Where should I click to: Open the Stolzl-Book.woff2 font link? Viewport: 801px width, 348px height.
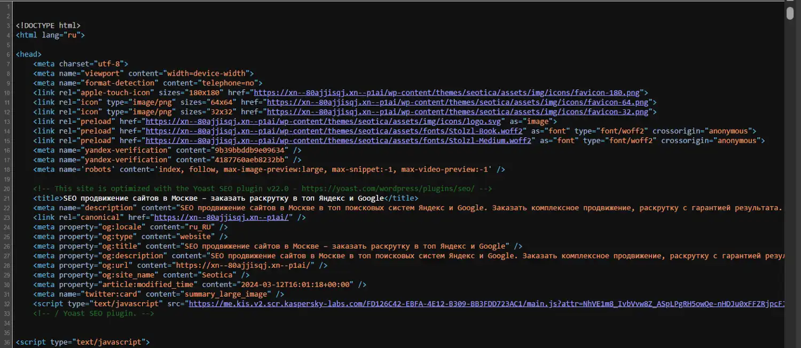(336, 131)
